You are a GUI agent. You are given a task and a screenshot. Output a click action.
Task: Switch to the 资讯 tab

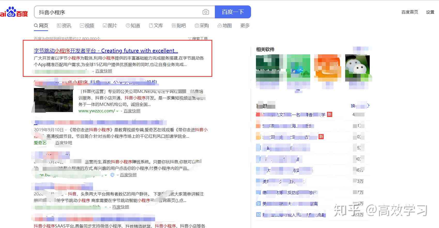pyautogui.click(x=64, y=25)
